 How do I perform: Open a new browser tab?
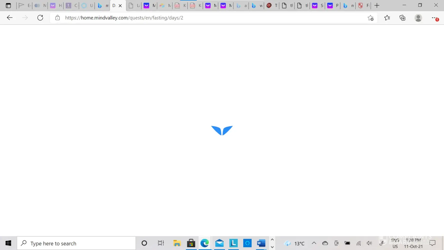377,5
